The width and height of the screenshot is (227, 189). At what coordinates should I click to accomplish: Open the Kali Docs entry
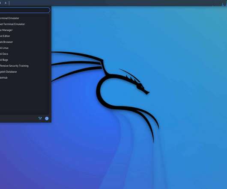coord(4,54)
